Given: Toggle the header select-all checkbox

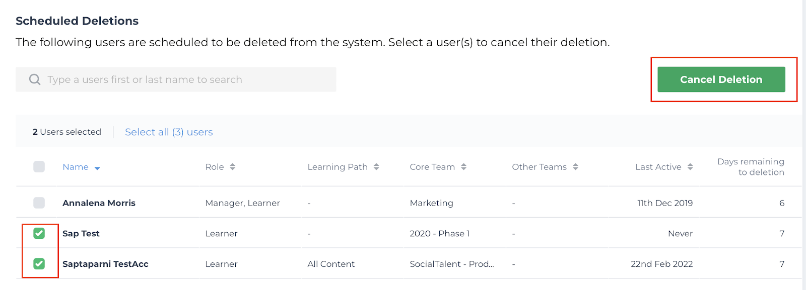Looking at the screenshot, I should tap(39, 166).
